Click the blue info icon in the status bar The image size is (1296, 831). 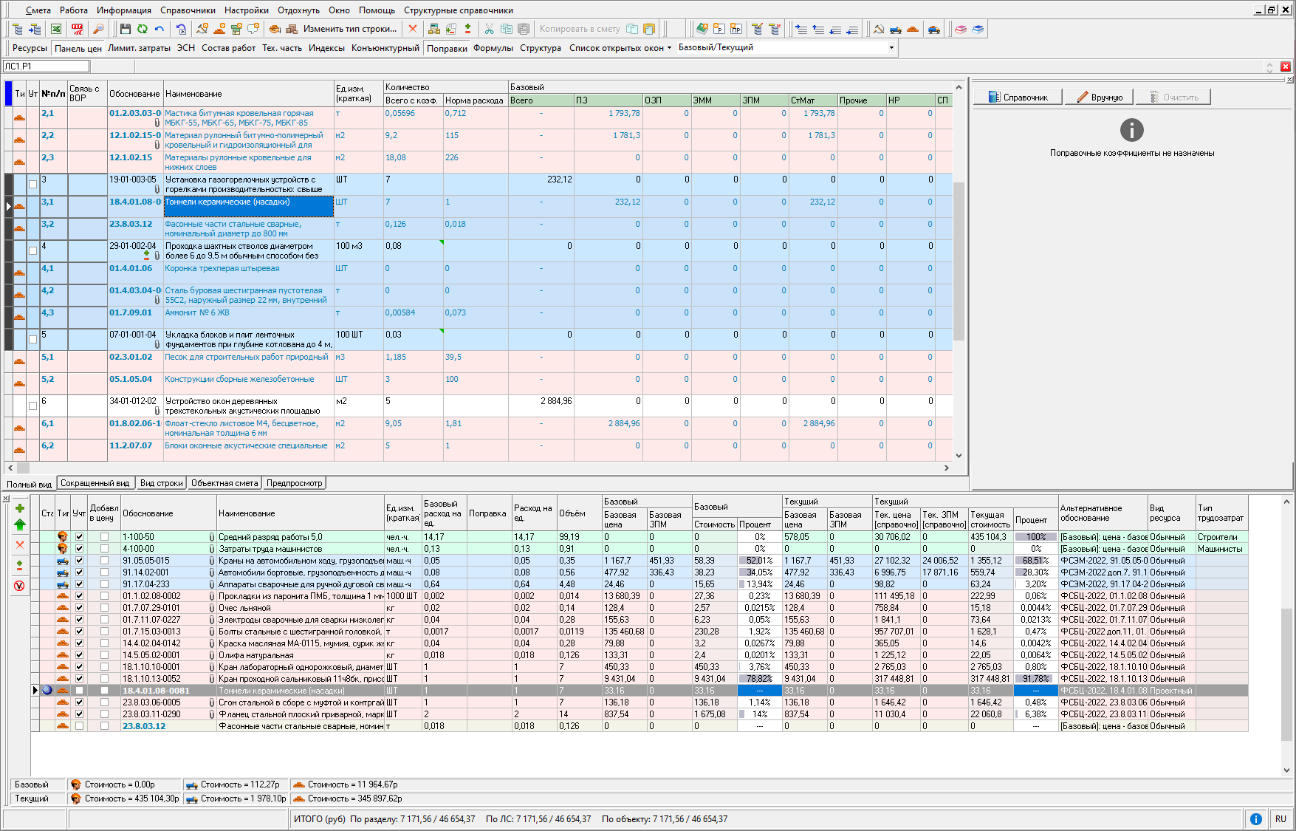pos(1255,819)
